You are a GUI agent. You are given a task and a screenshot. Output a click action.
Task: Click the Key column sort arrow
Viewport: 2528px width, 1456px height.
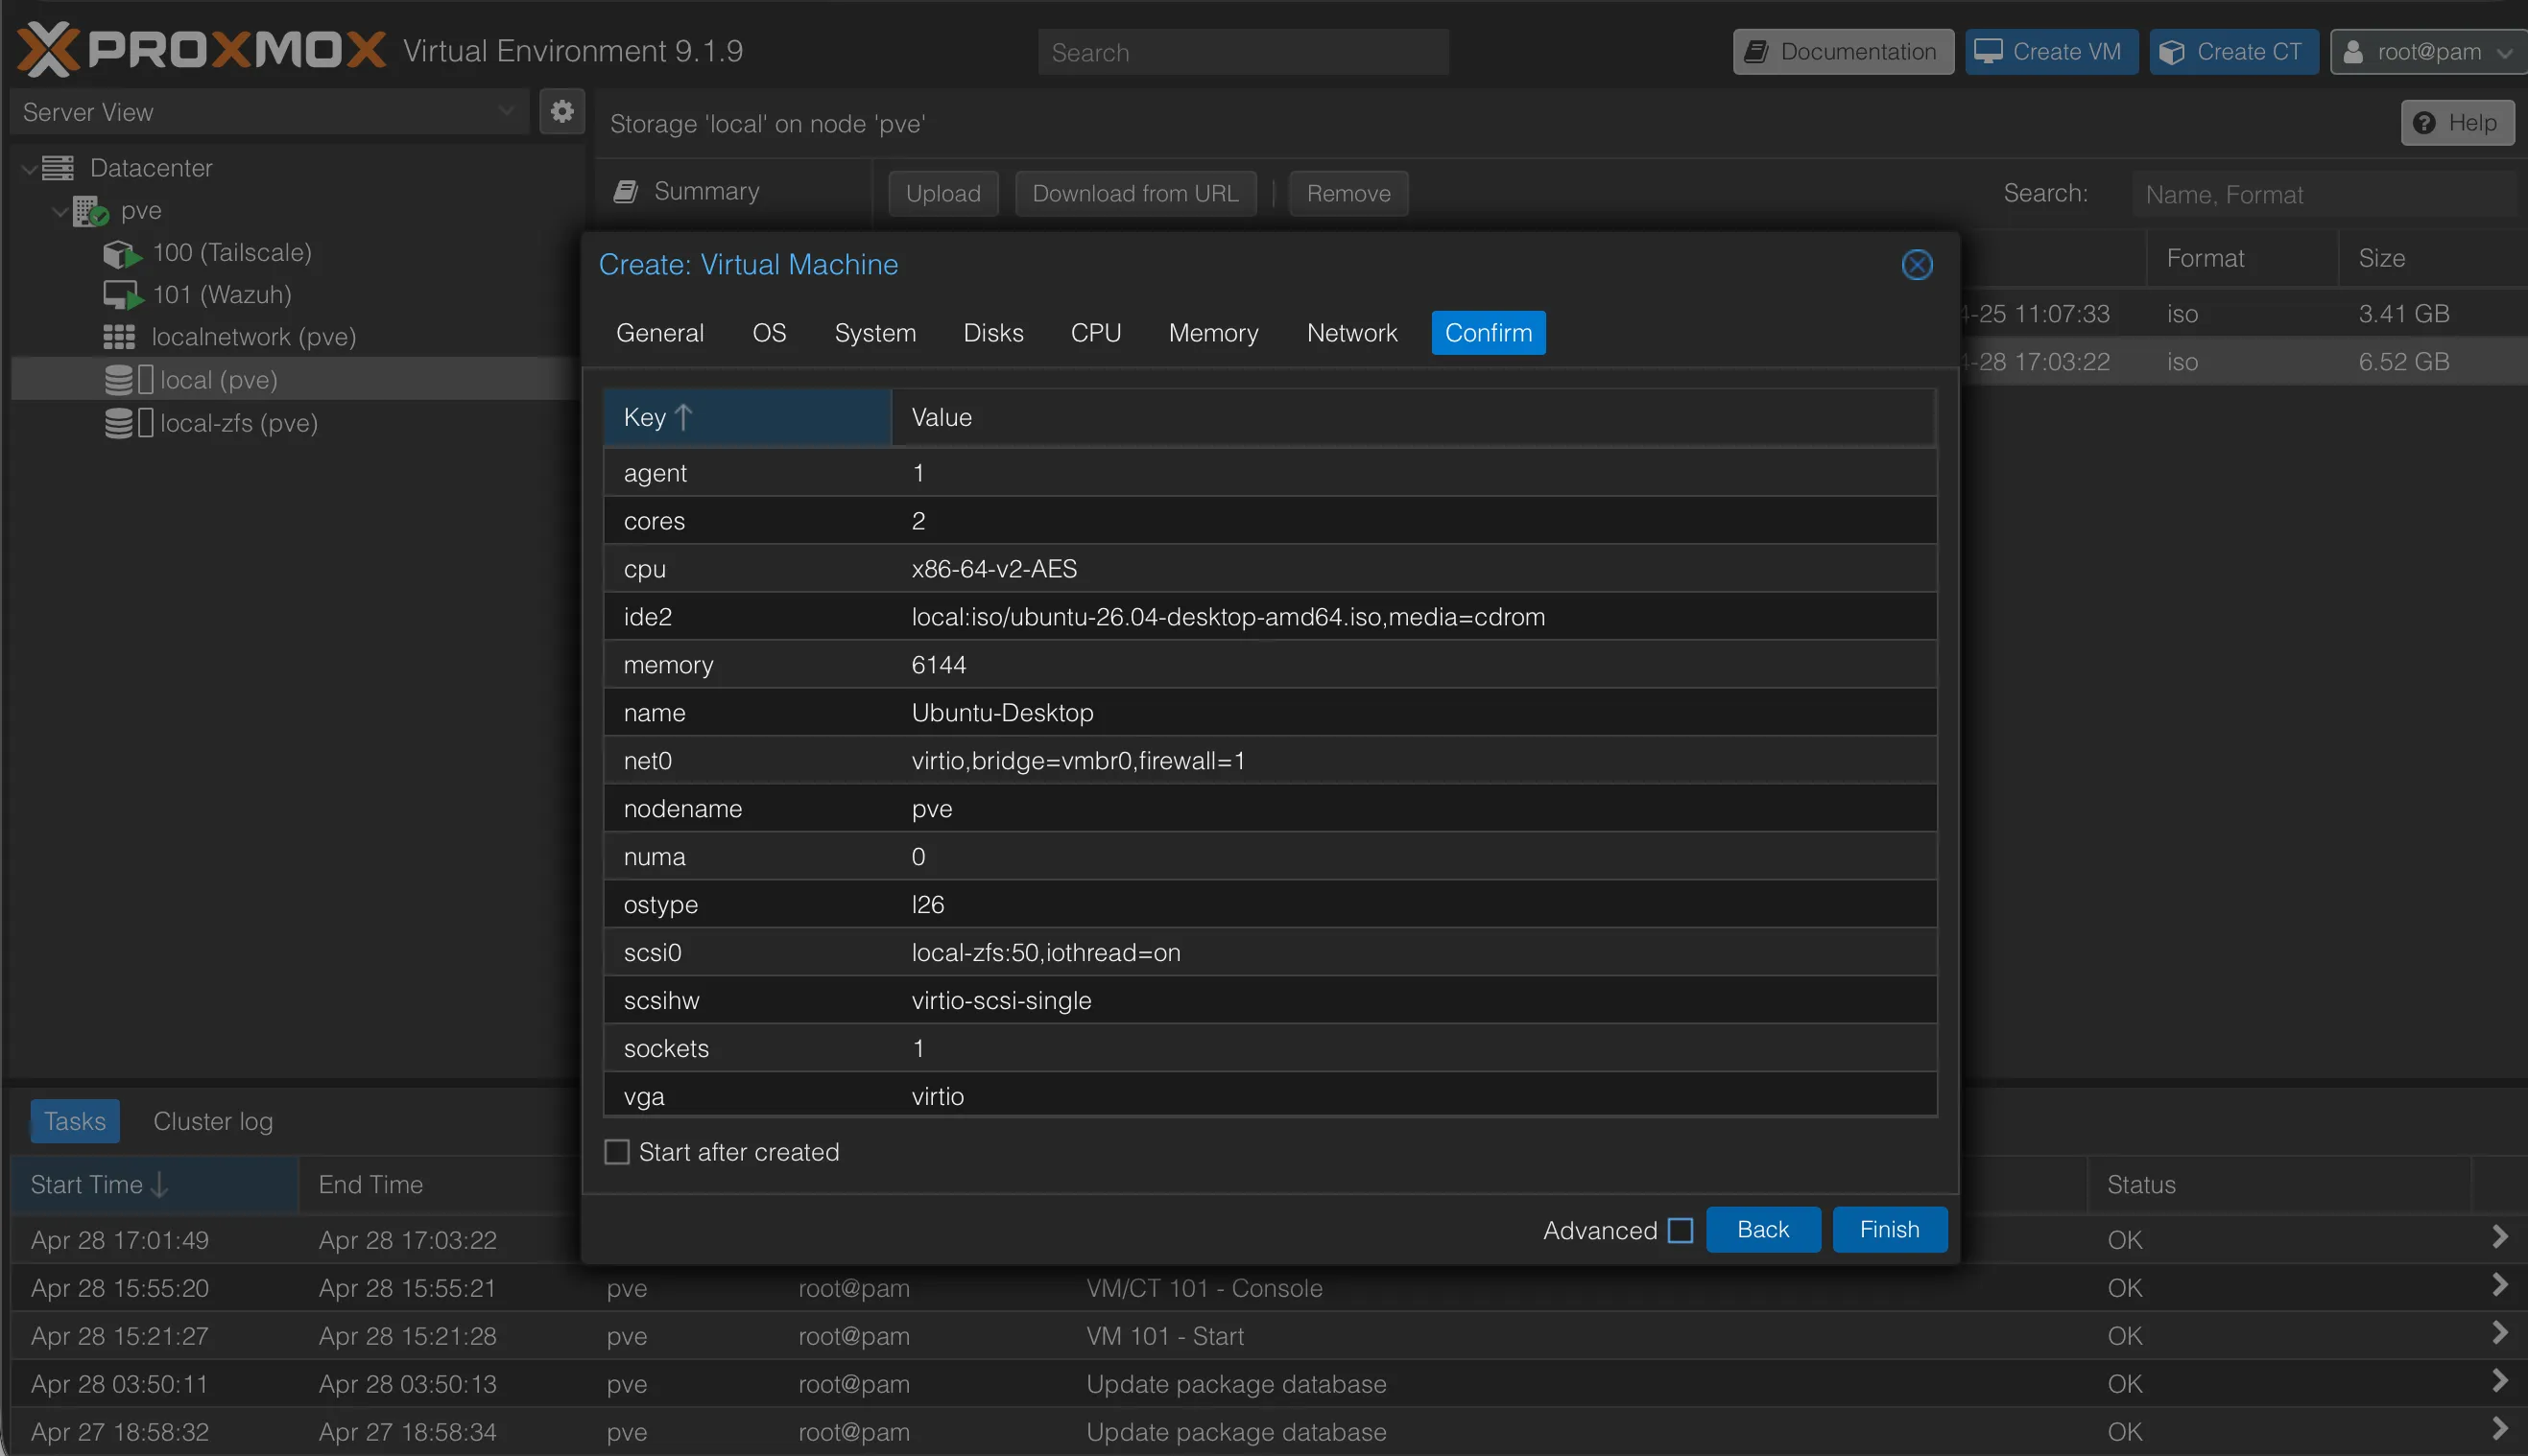point(684,417)
